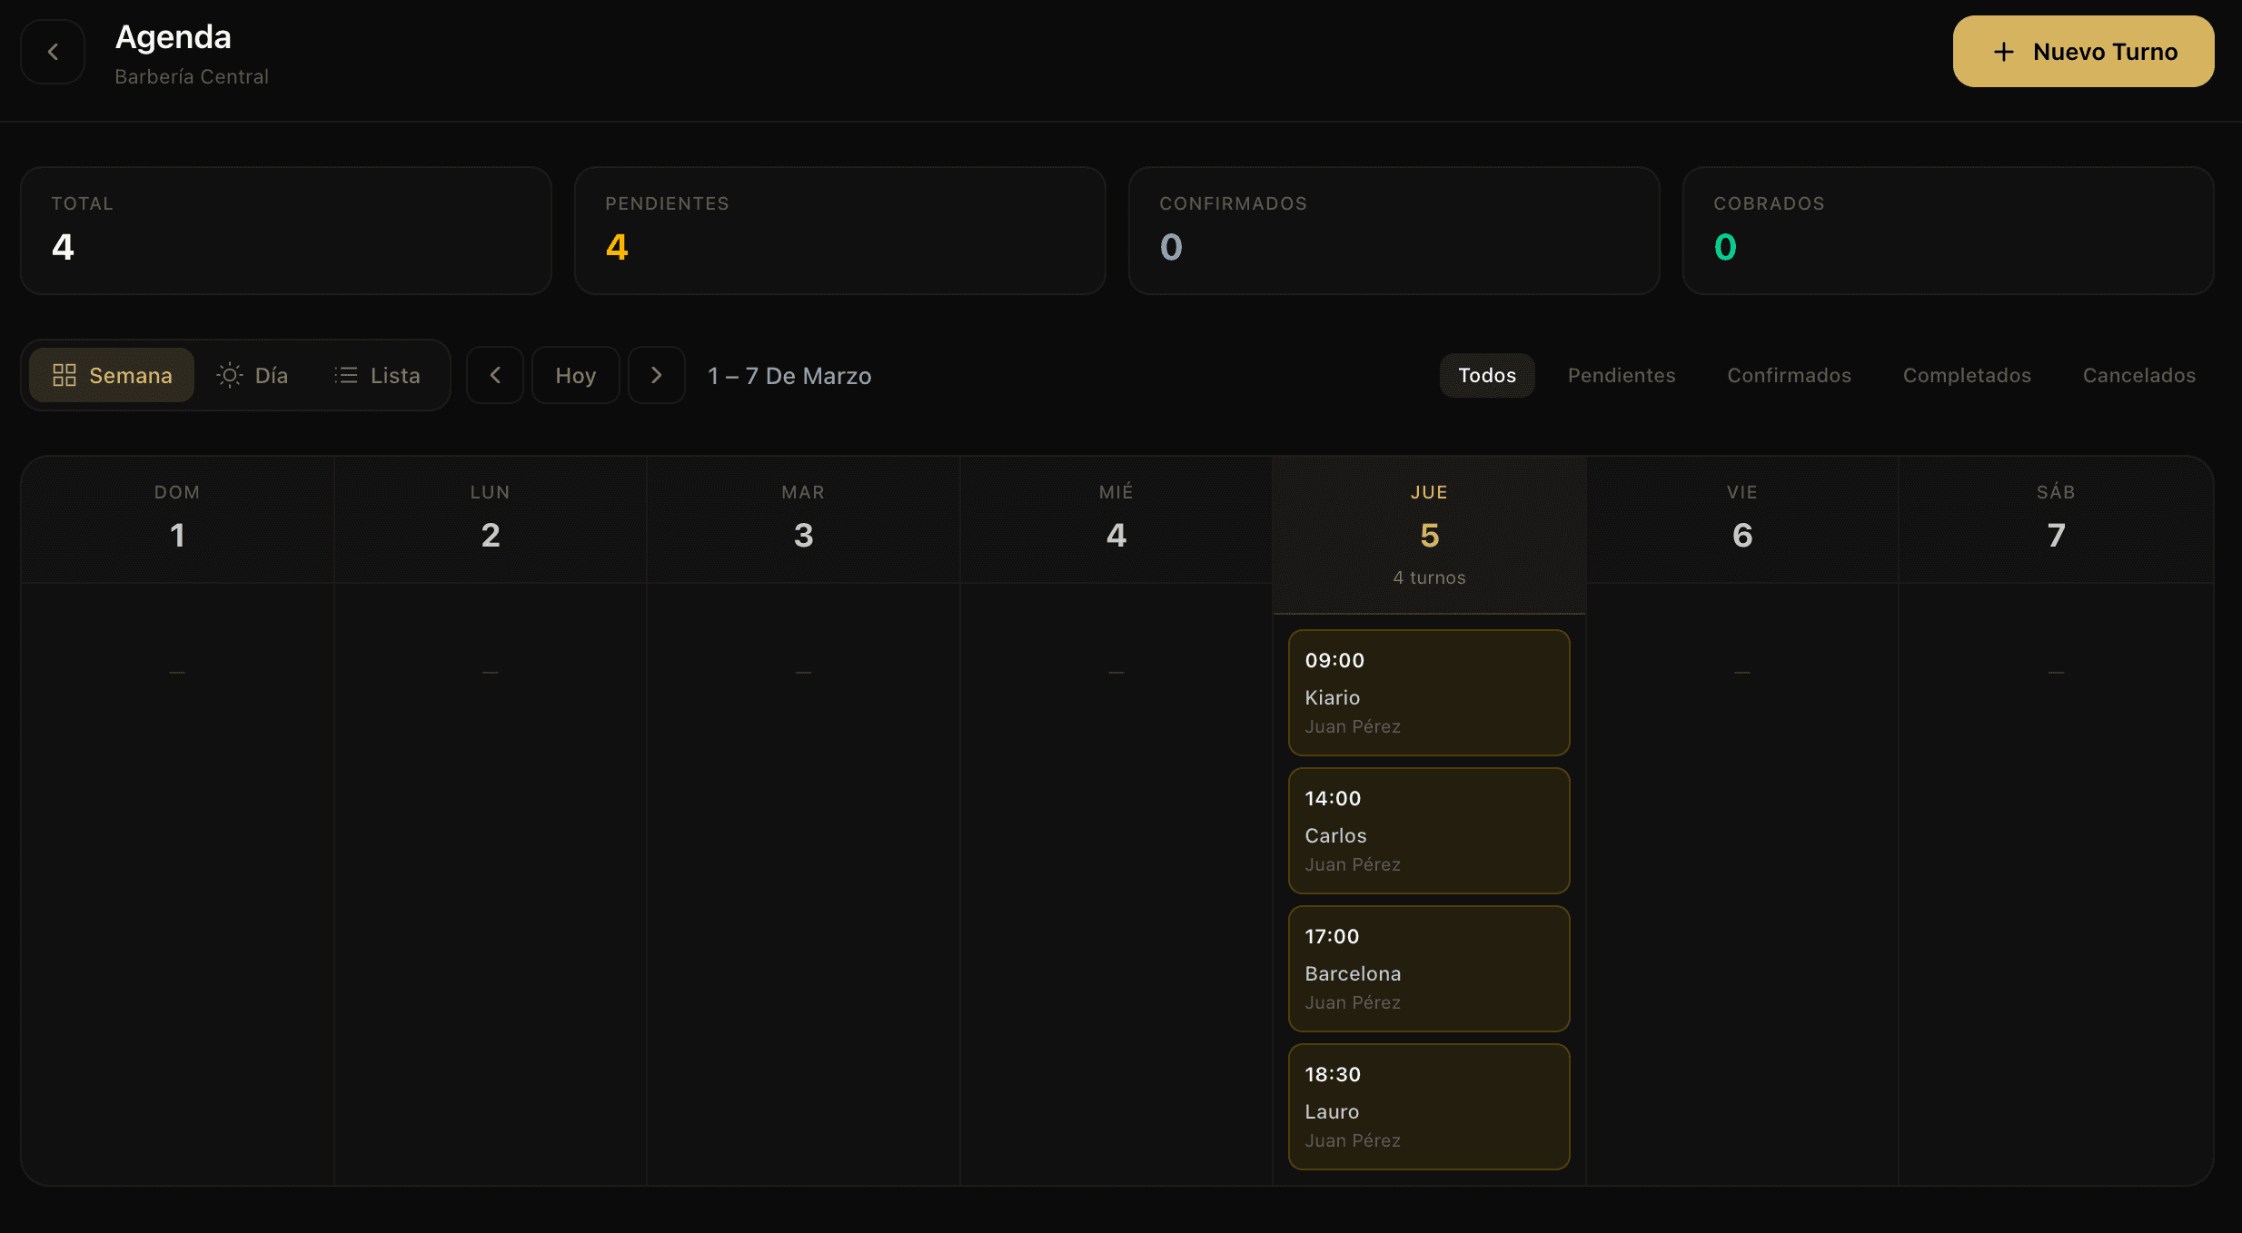Switch to Semana grid view
The height and width of the screenshot is (1233, 2242).
(x=112, y=375)
